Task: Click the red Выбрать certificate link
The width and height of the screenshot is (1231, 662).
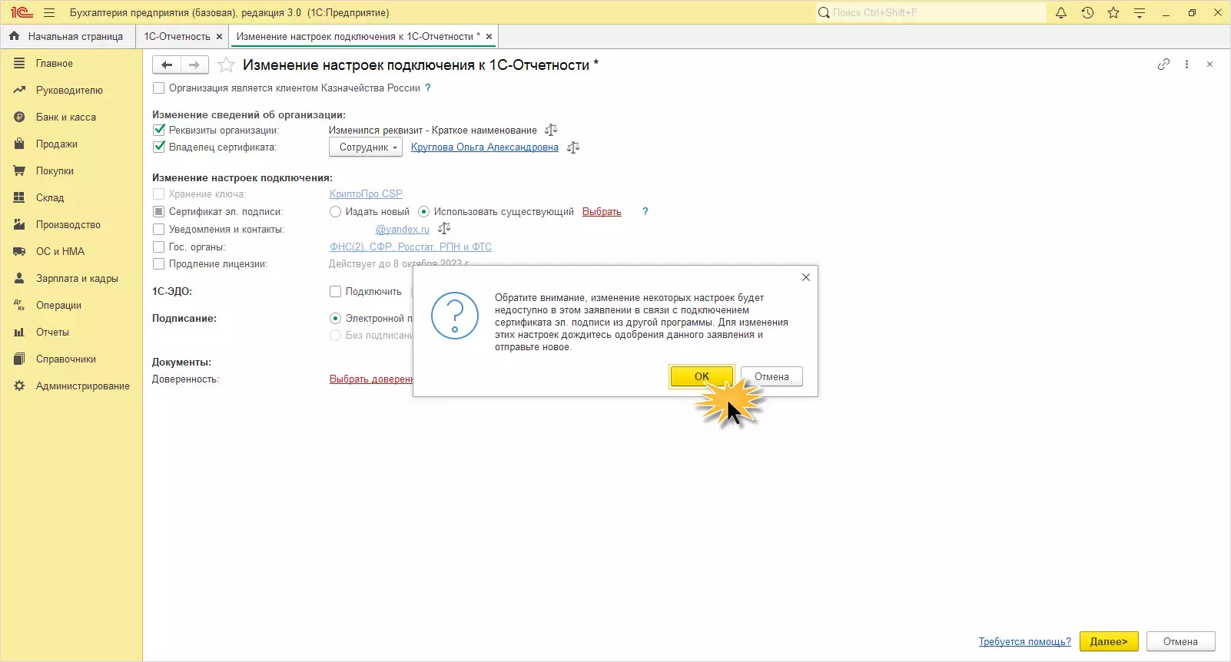Action: [602, 211]
